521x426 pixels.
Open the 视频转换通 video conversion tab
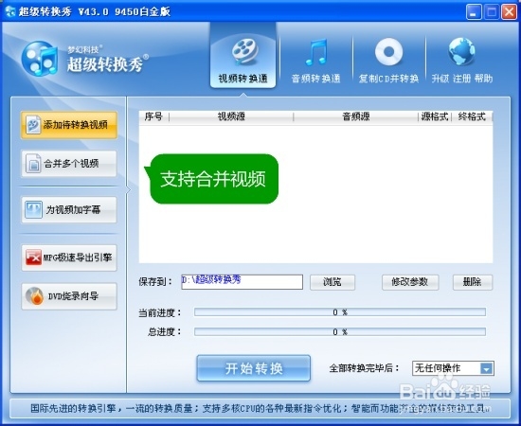click(243, 56)
